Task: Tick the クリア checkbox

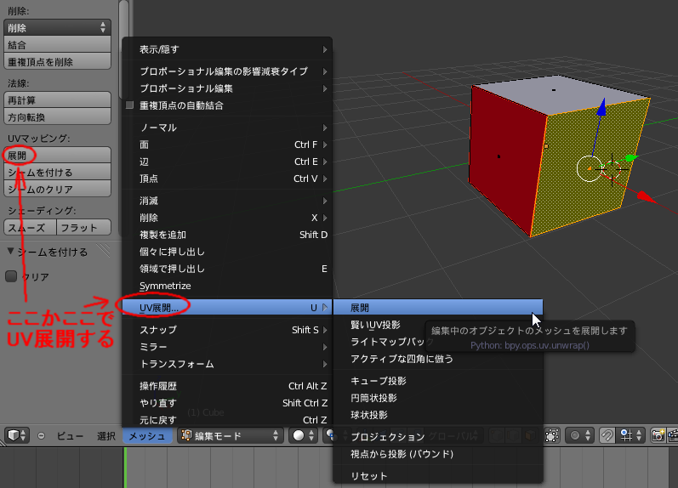Action: tap(11, 276)
